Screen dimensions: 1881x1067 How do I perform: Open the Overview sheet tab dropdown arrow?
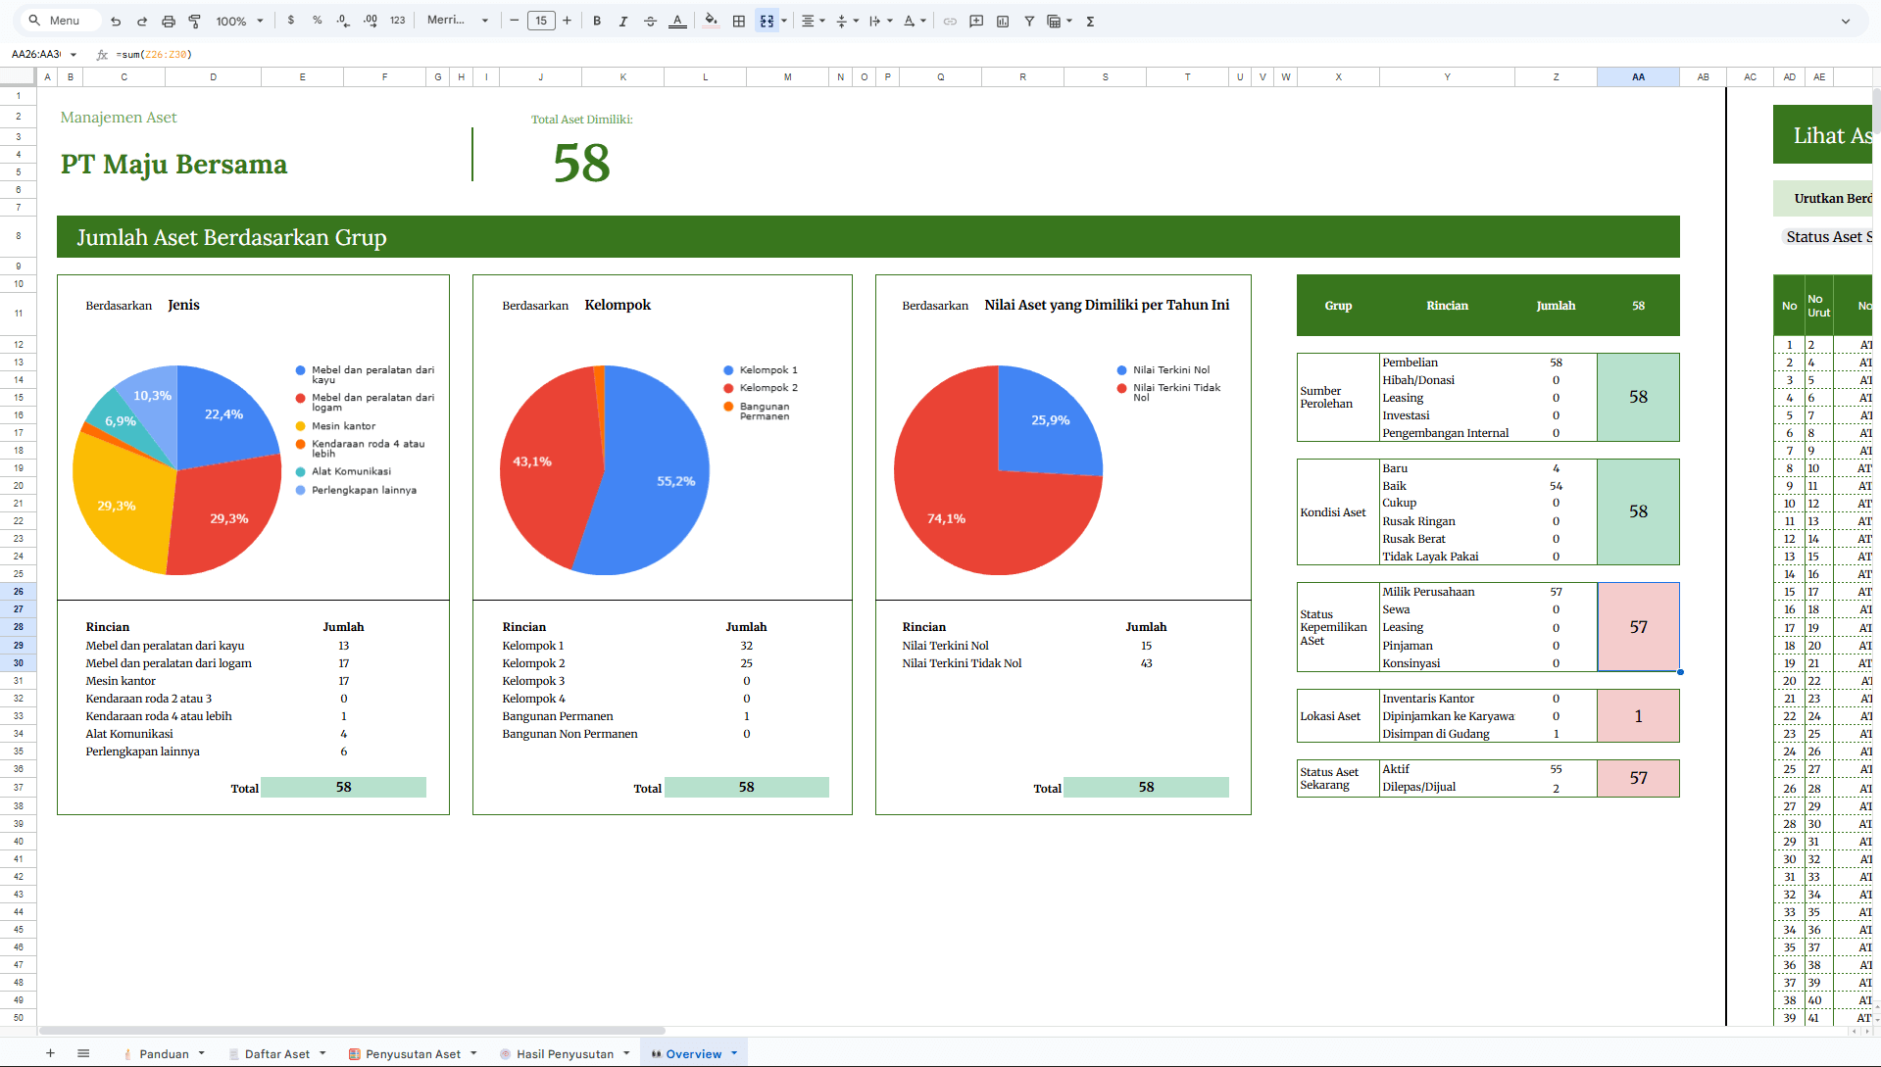point(734,1053)
